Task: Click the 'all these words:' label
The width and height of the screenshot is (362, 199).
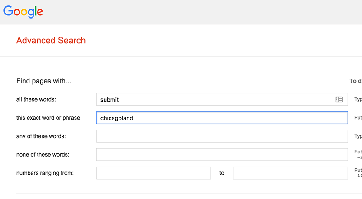Action: click(x=36, y=99)
